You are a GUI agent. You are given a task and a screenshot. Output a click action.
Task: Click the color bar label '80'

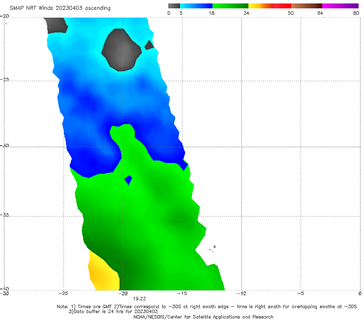pyautogui.click(x=356, y=13)
